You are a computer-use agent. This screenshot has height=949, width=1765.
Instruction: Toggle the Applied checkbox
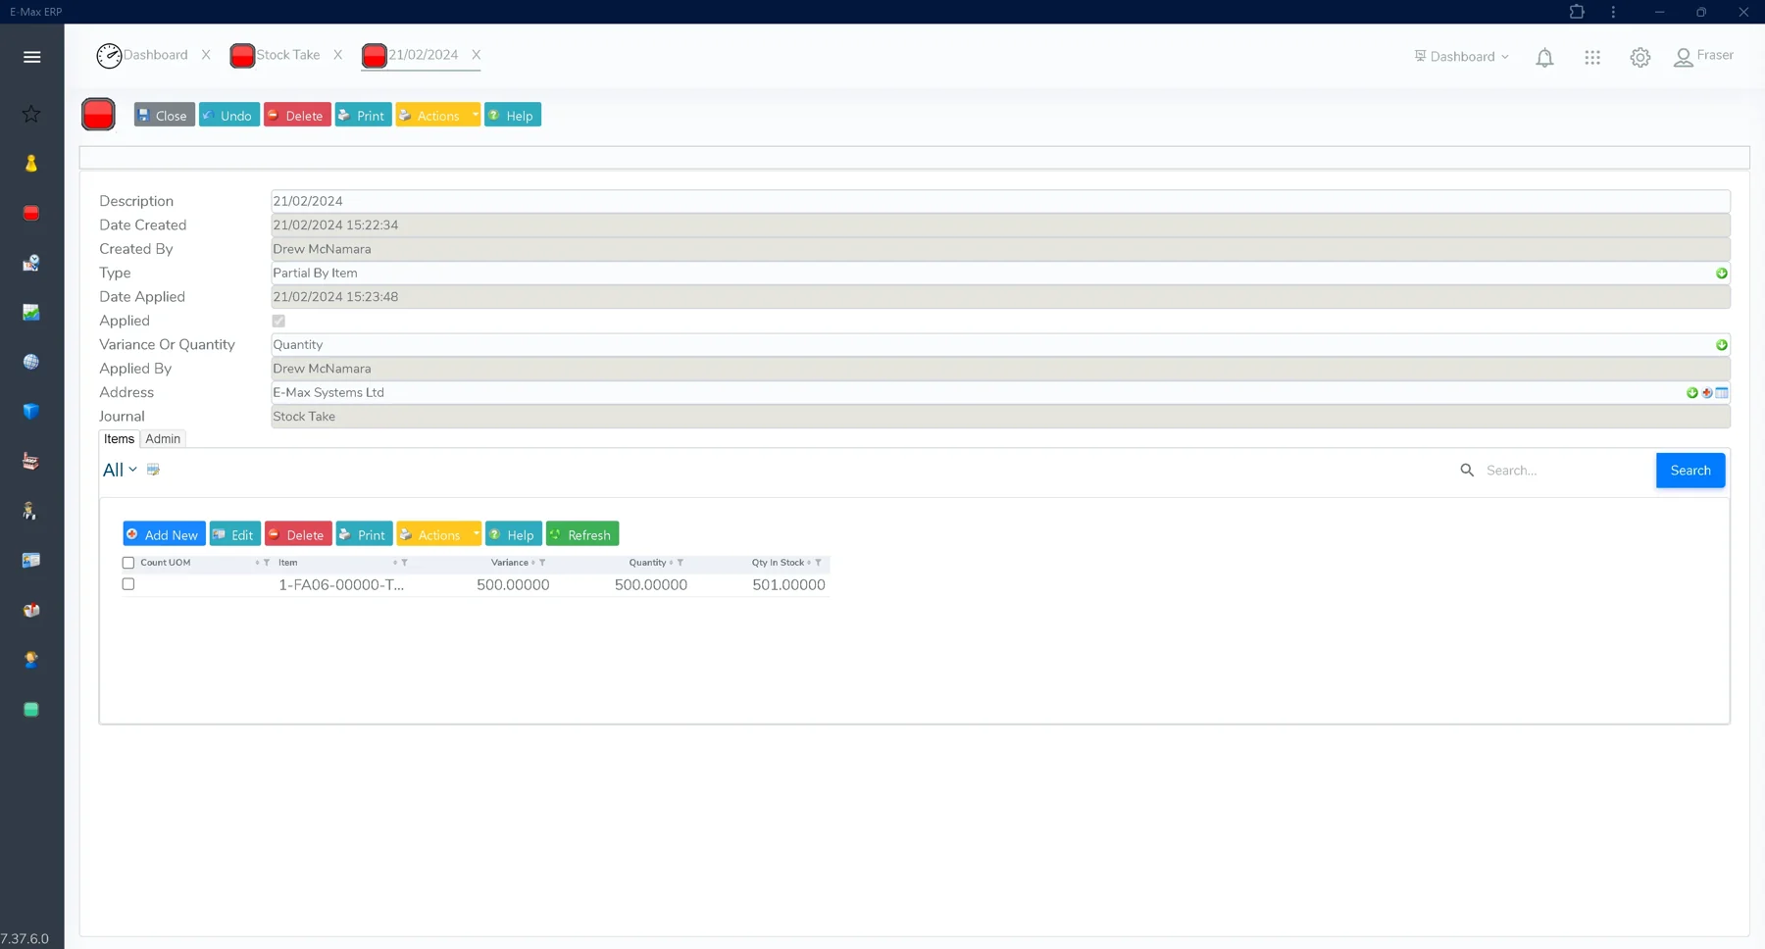pyautogui.click(x=278, y=321)
